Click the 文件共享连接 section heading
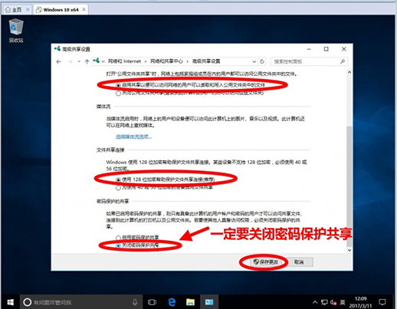 110,150
